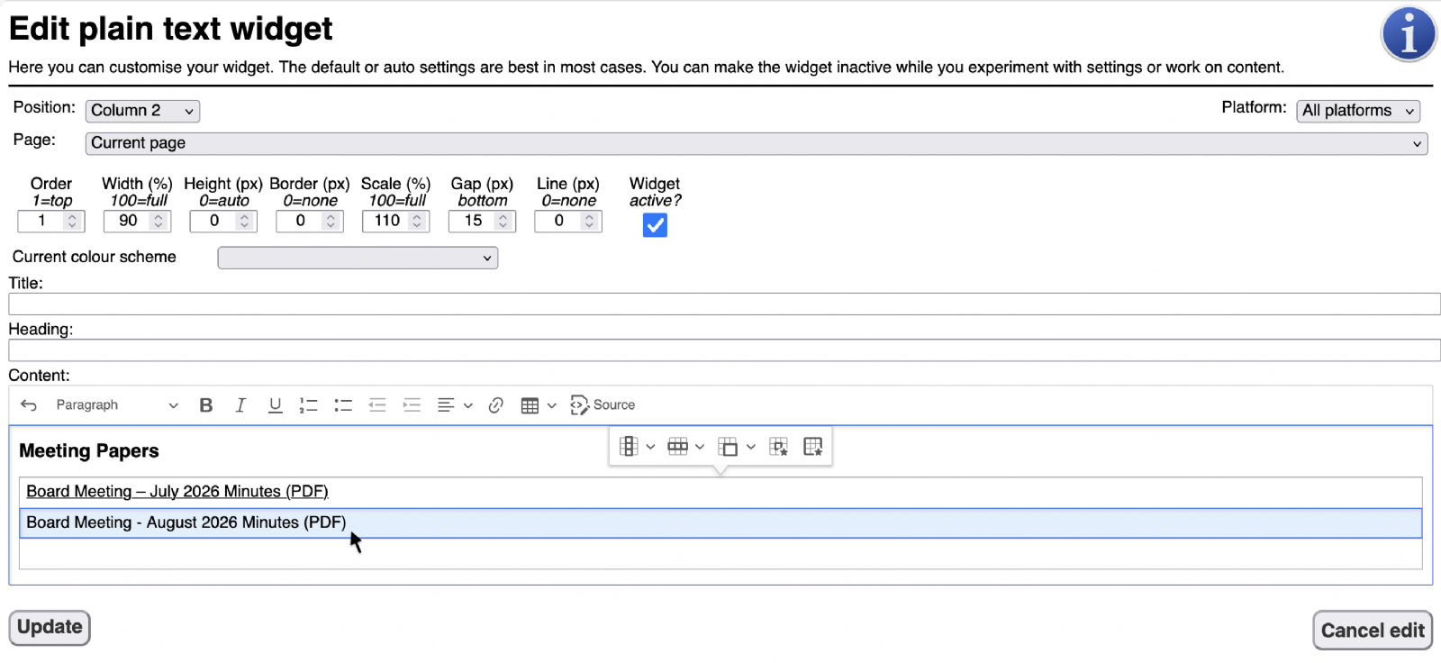Click the Scale (%) number field
The image size is (1441, 663).
pos(396,222)
